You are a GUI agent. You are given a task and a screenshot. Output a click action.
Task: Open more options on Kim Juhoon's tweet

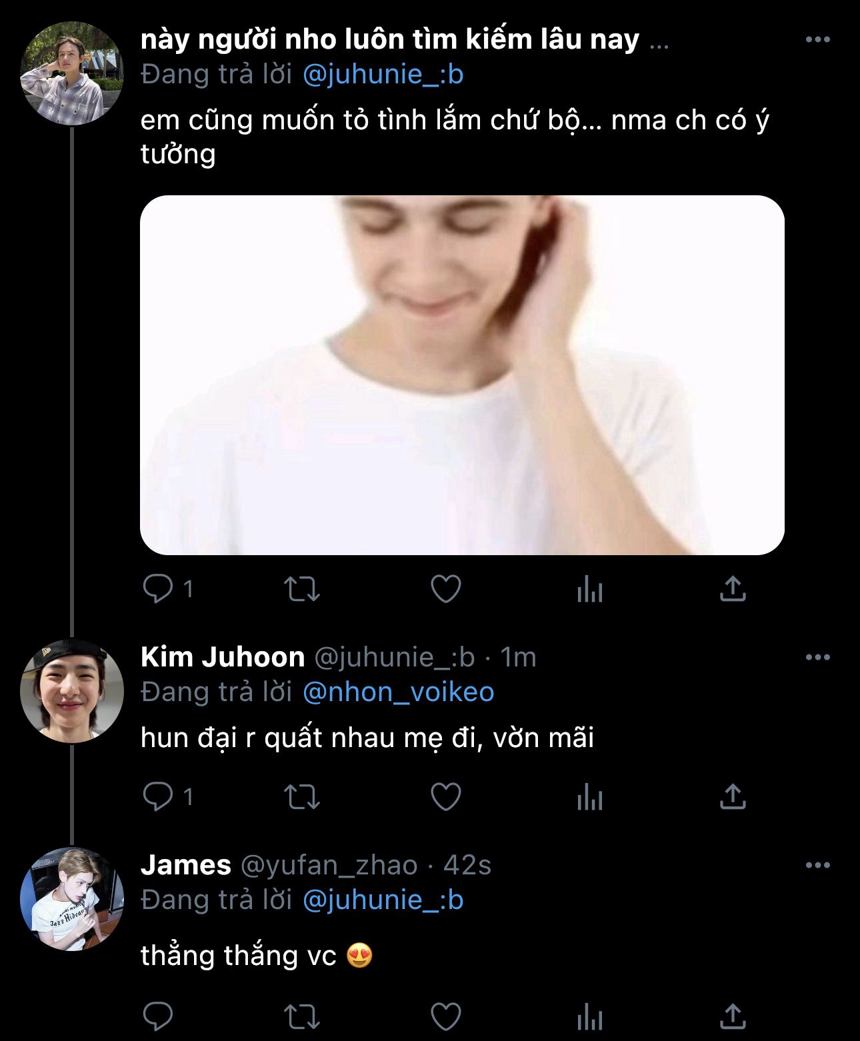pyautogui.click(x=817, y=658)
